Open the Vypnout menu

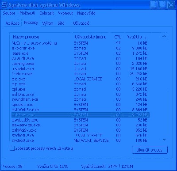65,13
